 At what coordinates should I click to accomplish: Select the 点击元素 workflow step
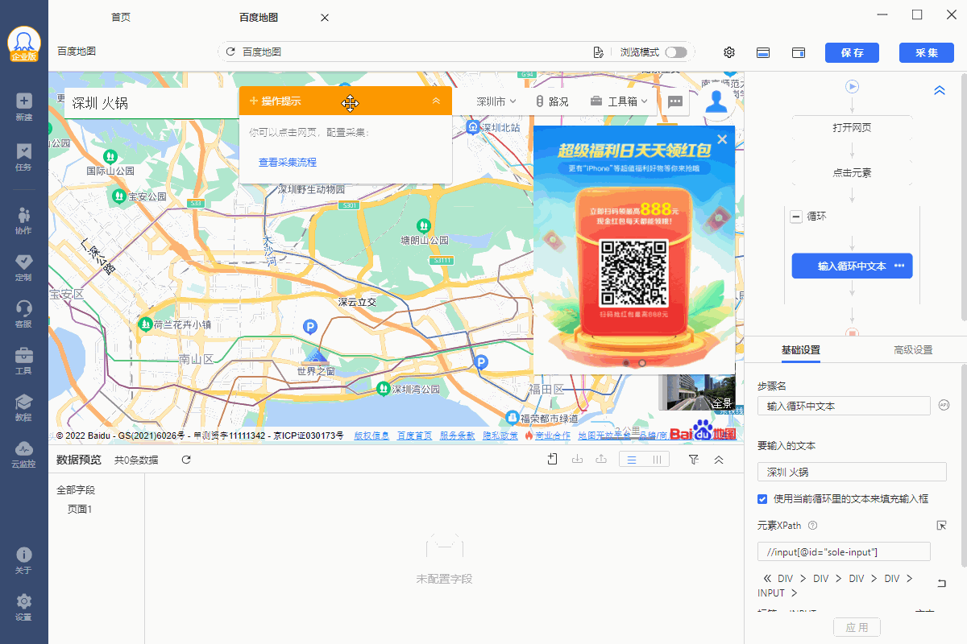tap(852, 172)
